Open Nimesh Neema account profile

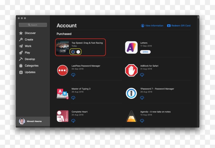click(x=33, y=121)
